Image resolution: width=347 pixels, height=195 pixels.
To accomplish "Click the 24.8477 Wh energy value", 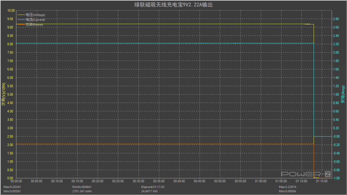I will (149, 191).
